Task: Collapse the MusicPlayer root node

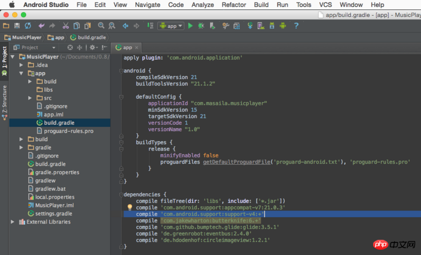Action: (x=12, y=57)
